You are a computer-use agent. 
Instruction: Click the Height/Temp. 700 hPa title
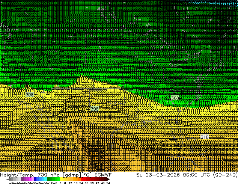(29, 175)
